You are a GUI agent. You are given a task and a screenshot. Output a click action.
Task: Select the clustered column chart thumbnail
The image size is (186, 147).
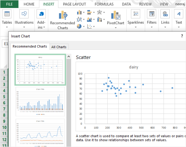(x=40, y=102)
